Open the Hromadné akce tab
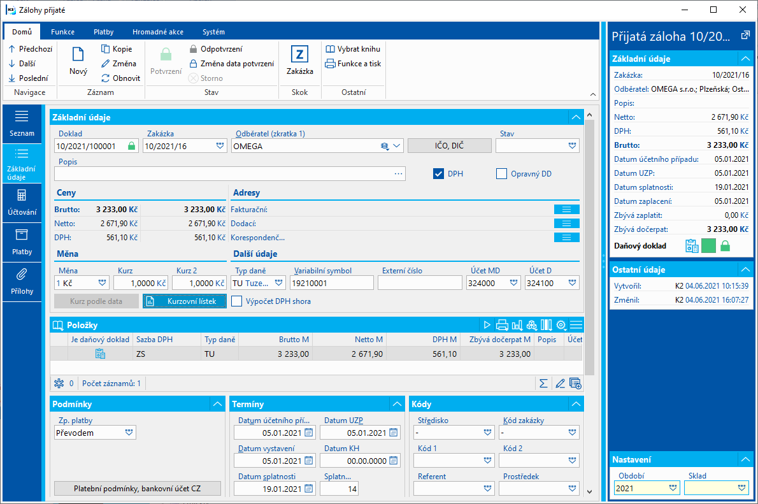This screenshot has height=504, width=758. click(x=158, y=32)
